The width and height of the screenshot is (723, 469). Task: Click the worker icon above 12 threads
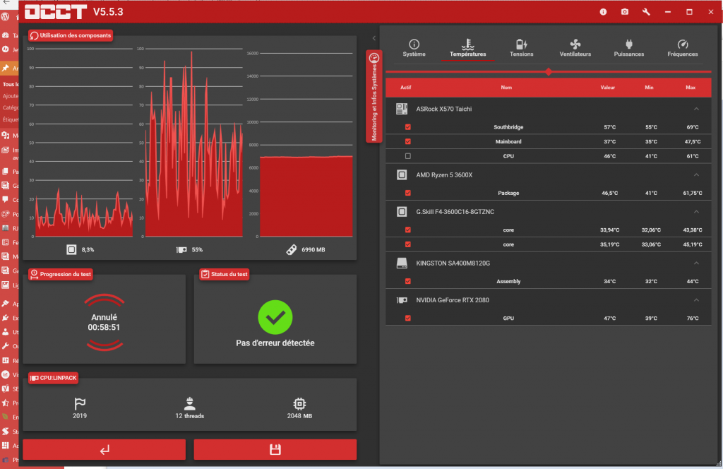(189, 403)
